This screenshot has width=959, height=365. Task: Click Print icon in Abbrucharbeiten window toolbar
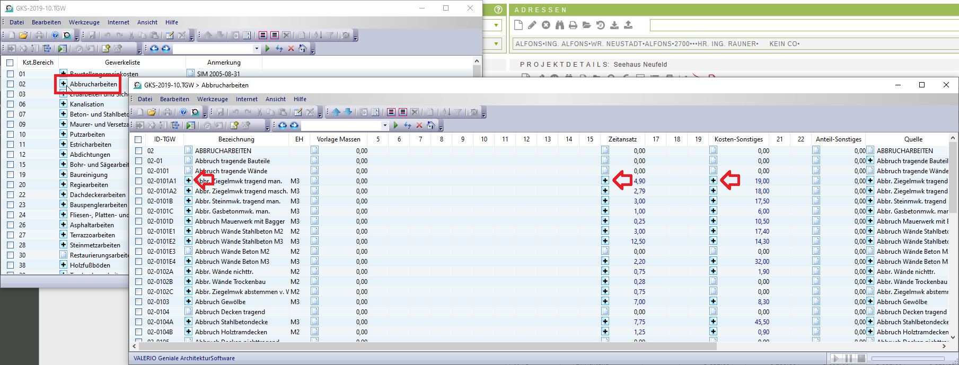pyautogui.click(x=168, y=112)
